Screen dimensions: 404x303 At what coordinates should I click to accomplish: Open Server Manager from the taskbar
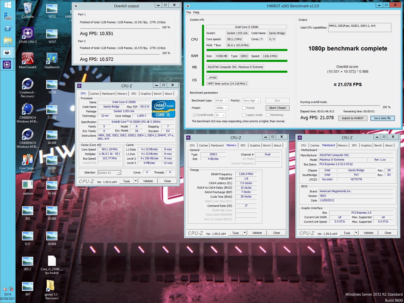pyautogui.click(x=8, y=16)
